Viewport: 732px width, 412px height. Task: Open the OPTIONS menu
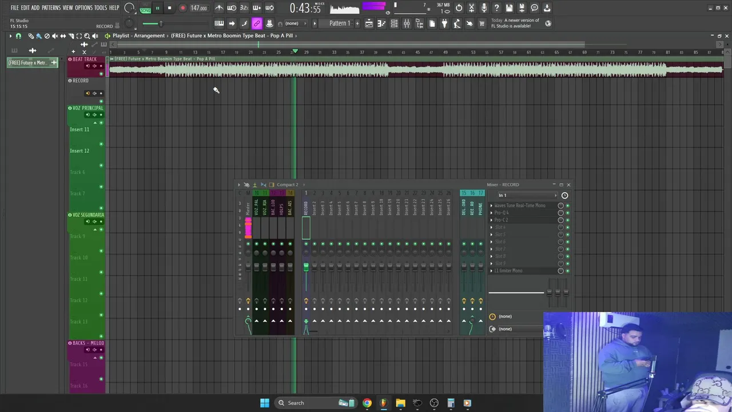point(83,8)
